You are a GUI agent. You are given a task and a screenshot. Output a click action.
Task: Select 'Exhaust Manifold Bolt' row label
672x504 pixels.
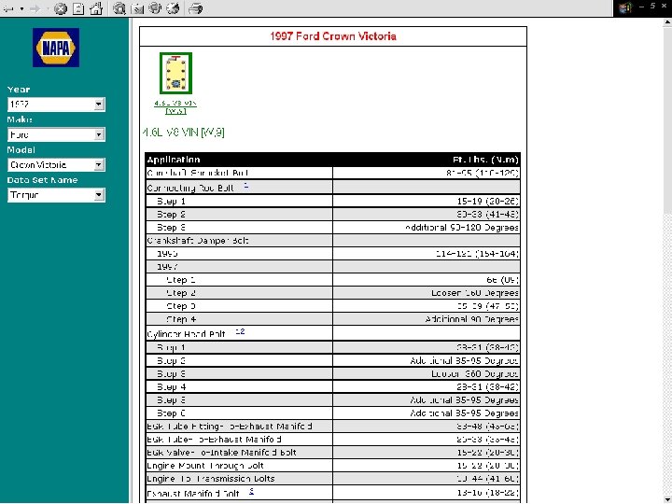pyautogui.click(x=193, y=494)
